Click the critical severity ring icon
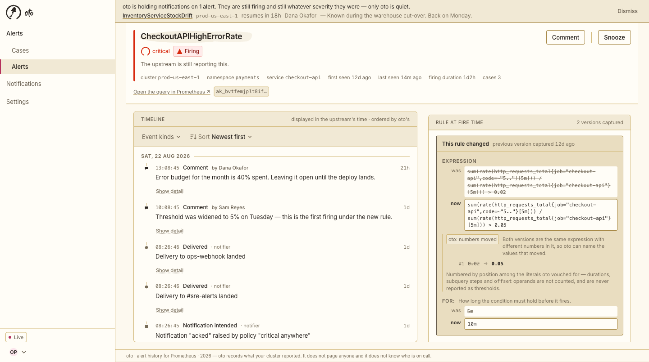 tap(146, 51)
